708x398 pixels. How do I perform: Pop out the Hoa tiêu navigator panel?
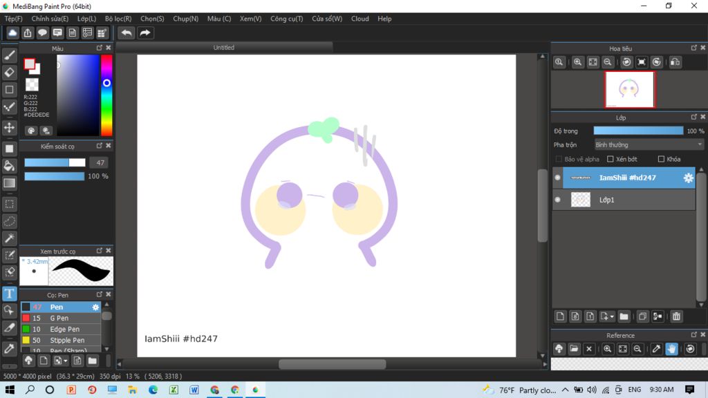pos(694,48)
